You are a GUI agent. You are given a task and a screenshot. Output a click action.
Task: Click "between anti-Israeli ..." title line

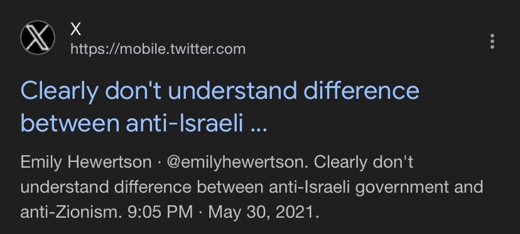[144, 123]
